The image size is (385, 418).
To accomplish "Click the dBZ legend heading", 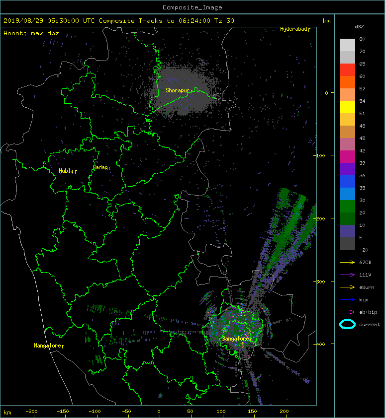I will click(359, 27).
